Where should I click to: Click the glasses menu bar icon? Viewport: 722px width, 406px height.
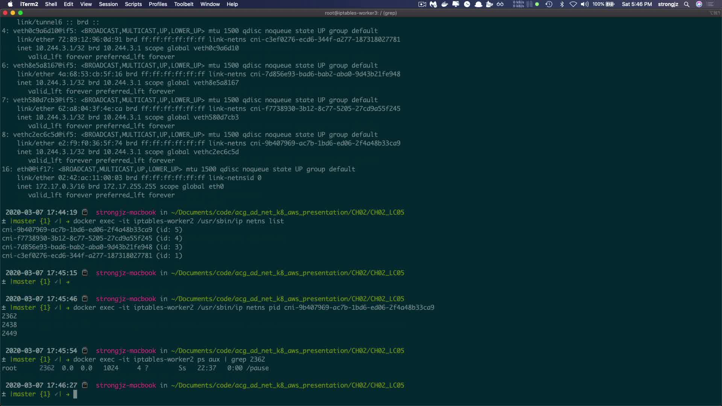pos(500,4)
